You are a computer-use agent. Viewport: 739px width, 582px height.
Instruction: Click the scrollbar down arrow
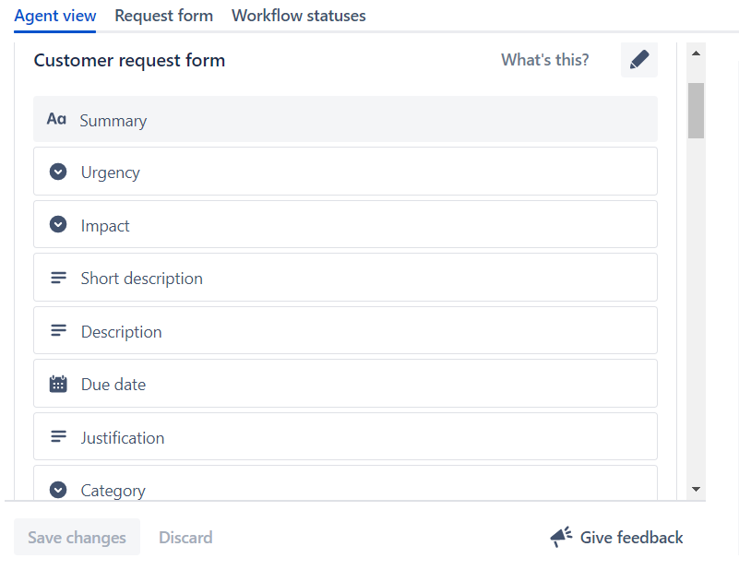point(697,488)
